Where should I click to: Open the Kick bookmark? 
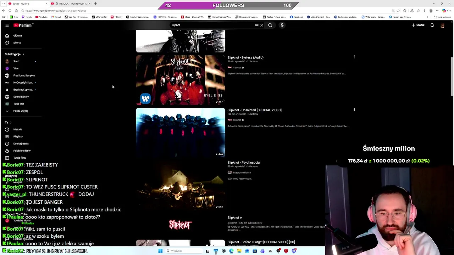13,17
